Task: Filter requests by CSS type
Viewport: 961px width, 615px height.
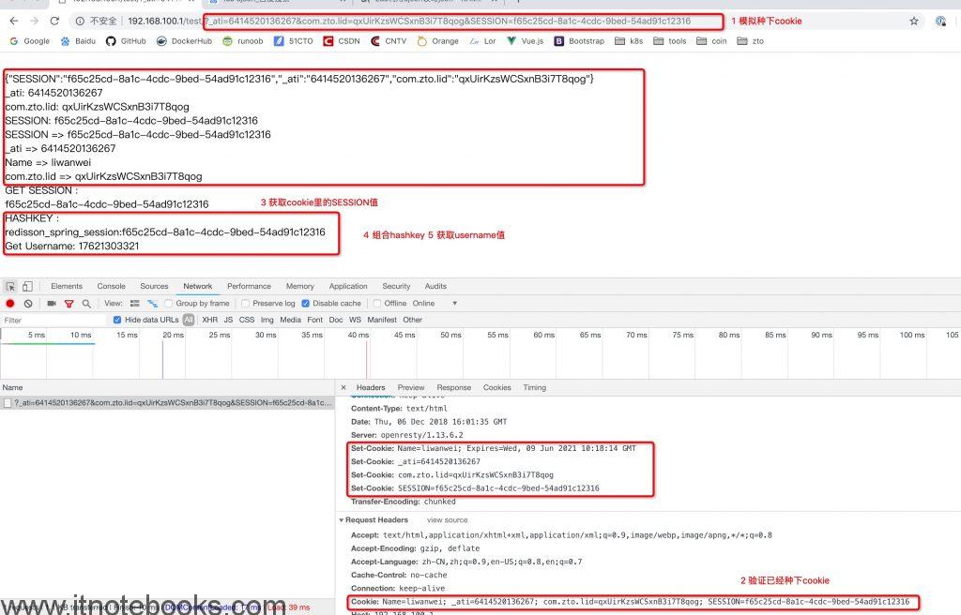Action: (x=247, y=320)
